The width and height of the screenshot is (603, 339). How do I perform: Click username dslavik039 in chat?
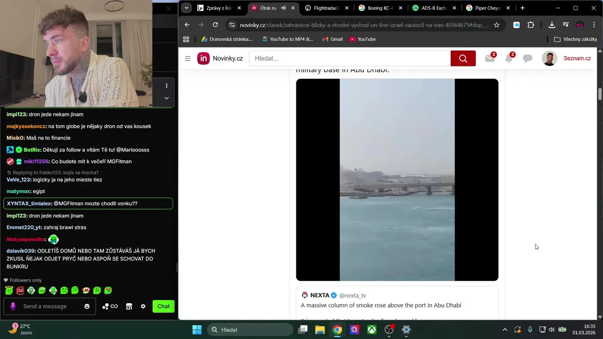coord(21,251)
